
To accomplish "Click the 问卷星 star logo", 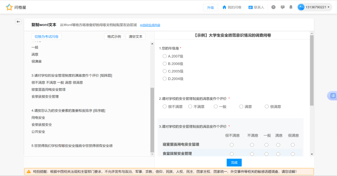I will (x=9, y=7).
